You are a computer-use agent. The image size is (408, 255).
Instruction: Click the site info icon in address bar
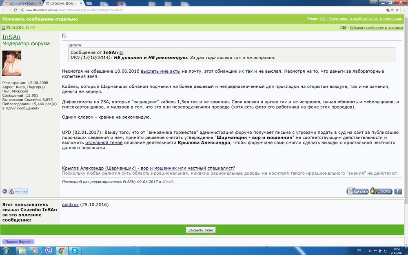pyautogui.click(x=22, y=10)
